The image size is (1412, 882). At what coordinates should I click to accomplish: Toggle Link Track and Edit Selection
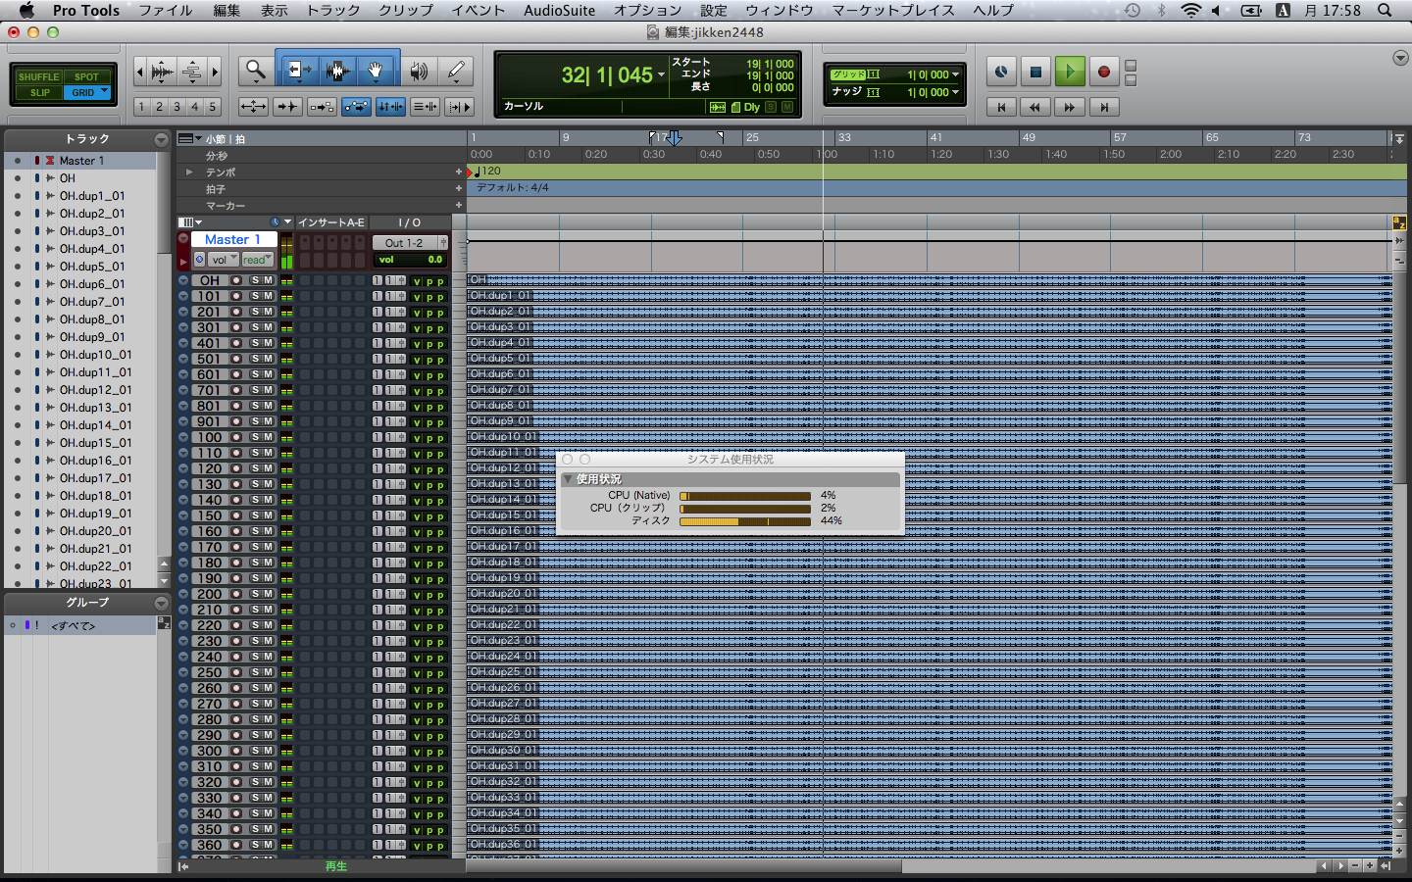(x=425, y=107)
